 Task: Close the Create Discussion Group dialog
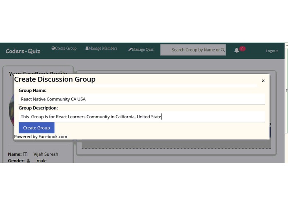click(263, 81)
